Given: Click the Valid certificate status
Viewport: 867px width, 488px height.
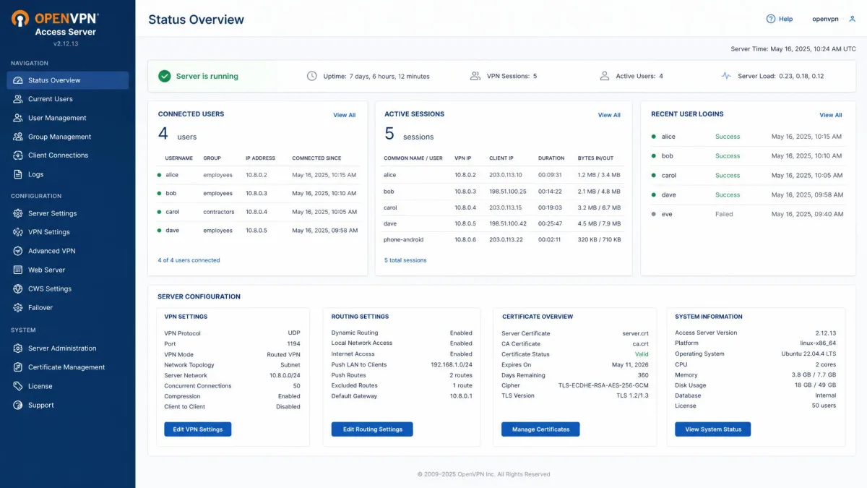Looking at the screenshot, I should (x=642, y=354).
